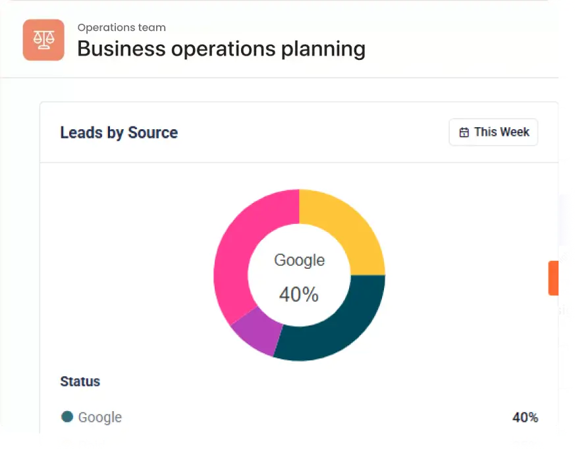Click the 40% value beside Google legend
The image size is (575, 450).
pyautogui.click(x=525, y=417)
